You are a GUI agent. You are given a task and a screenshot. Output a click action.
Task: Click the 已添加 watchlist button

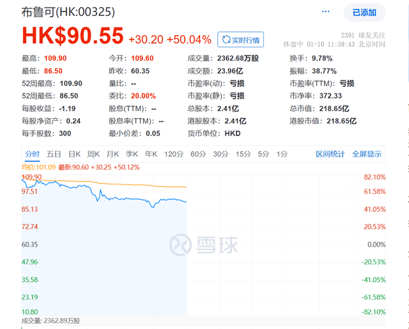364,13
